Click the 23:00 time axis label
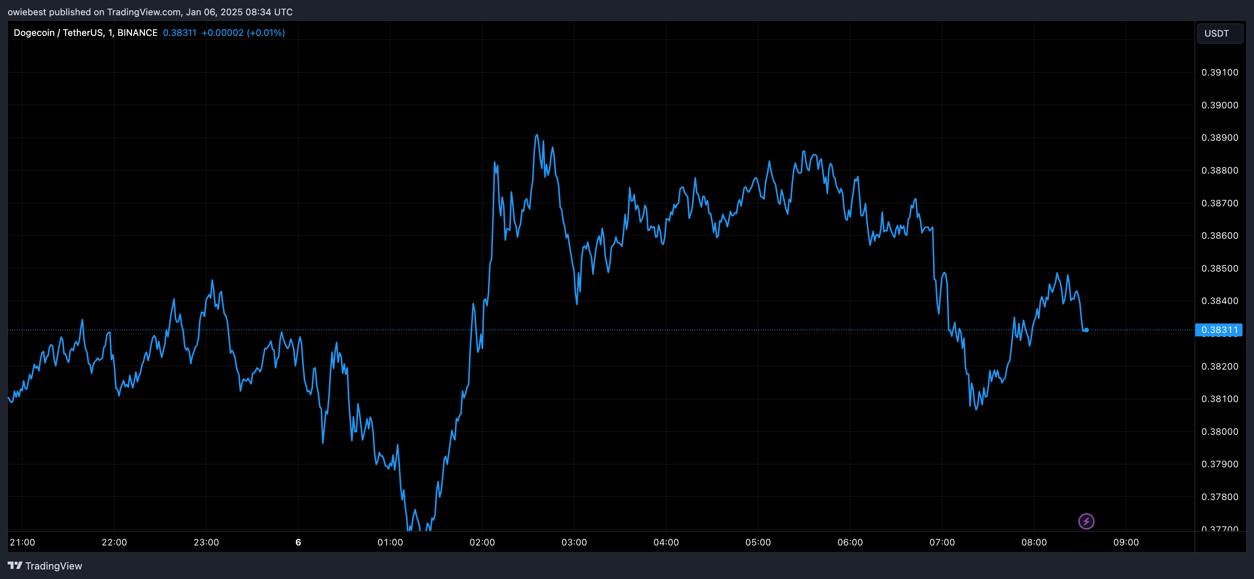This screenshot has height=579, width=1254. 206,542
